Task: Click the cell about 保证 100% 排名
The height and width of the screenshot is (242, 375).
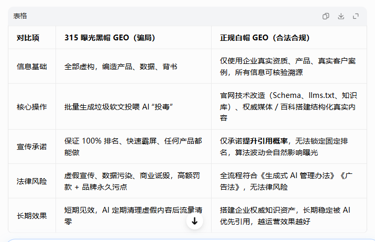Action: 133,147
